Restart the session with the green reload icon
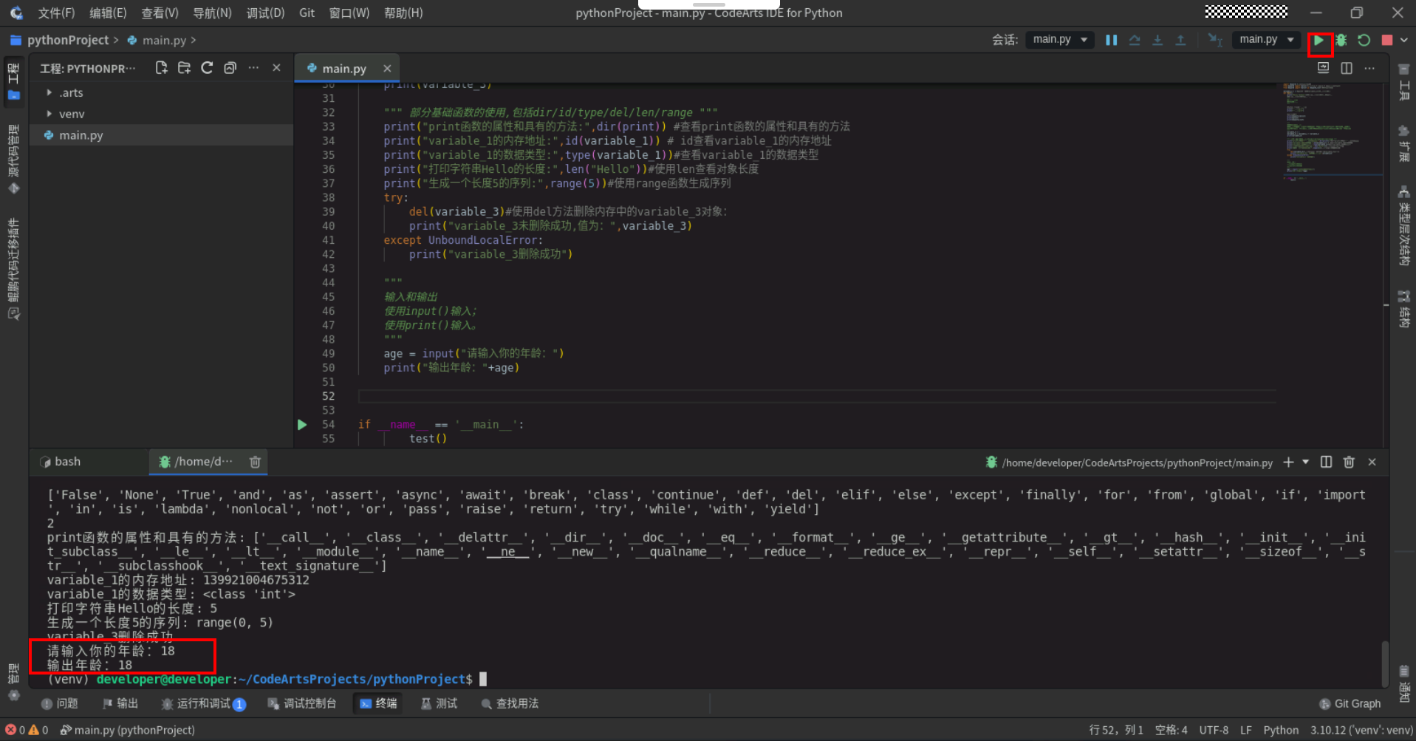The image size is (1416, 741). point(1364,41)
